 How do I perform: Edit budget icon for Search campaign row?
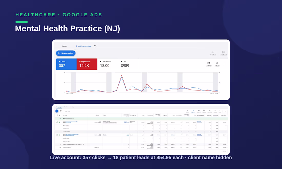point(100,135)
